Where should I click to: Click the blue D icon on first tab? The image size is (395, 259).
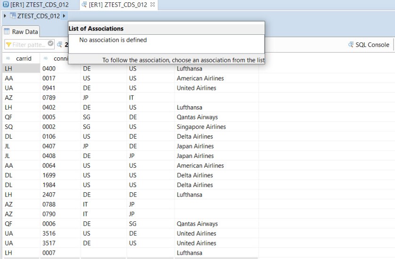tap(5, 5)
